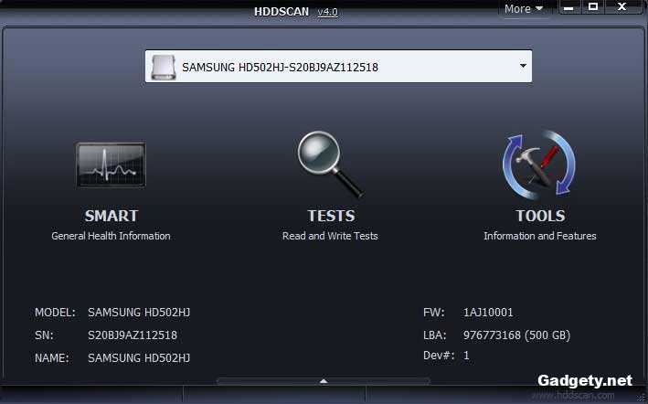Click the TESTS magnifying glass icon

click(x=330, y=165)
